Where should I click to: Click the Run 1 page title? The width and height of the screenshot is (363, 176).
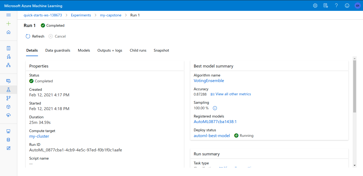tap(30, 25)
